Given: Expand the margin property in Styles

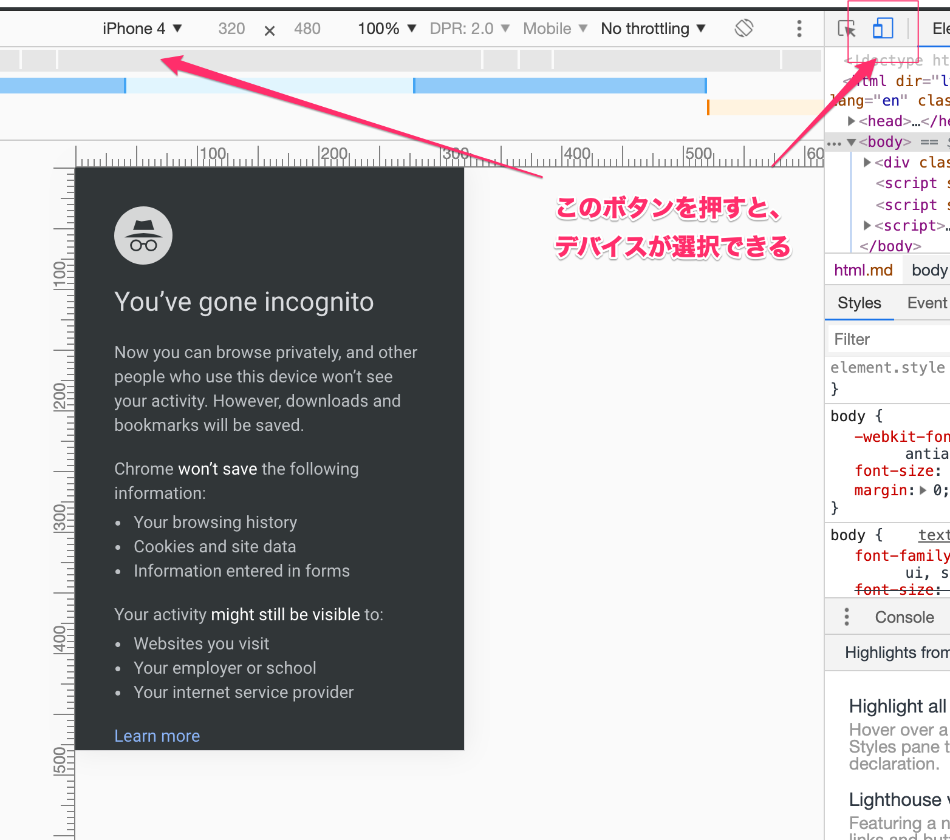Looking at the screenshot, I should pyautogui.click(x=923, y=490).
